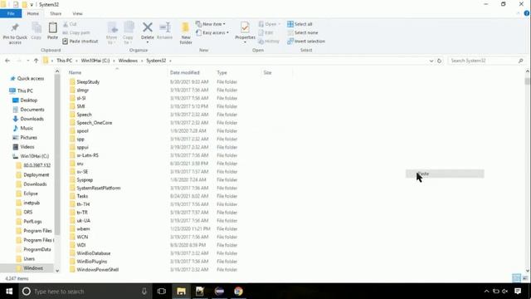The width and height of the screenshot is (531, 299).
Task: Click the History ribbon command
Action: pyautogui.click(x=269, y=41)
